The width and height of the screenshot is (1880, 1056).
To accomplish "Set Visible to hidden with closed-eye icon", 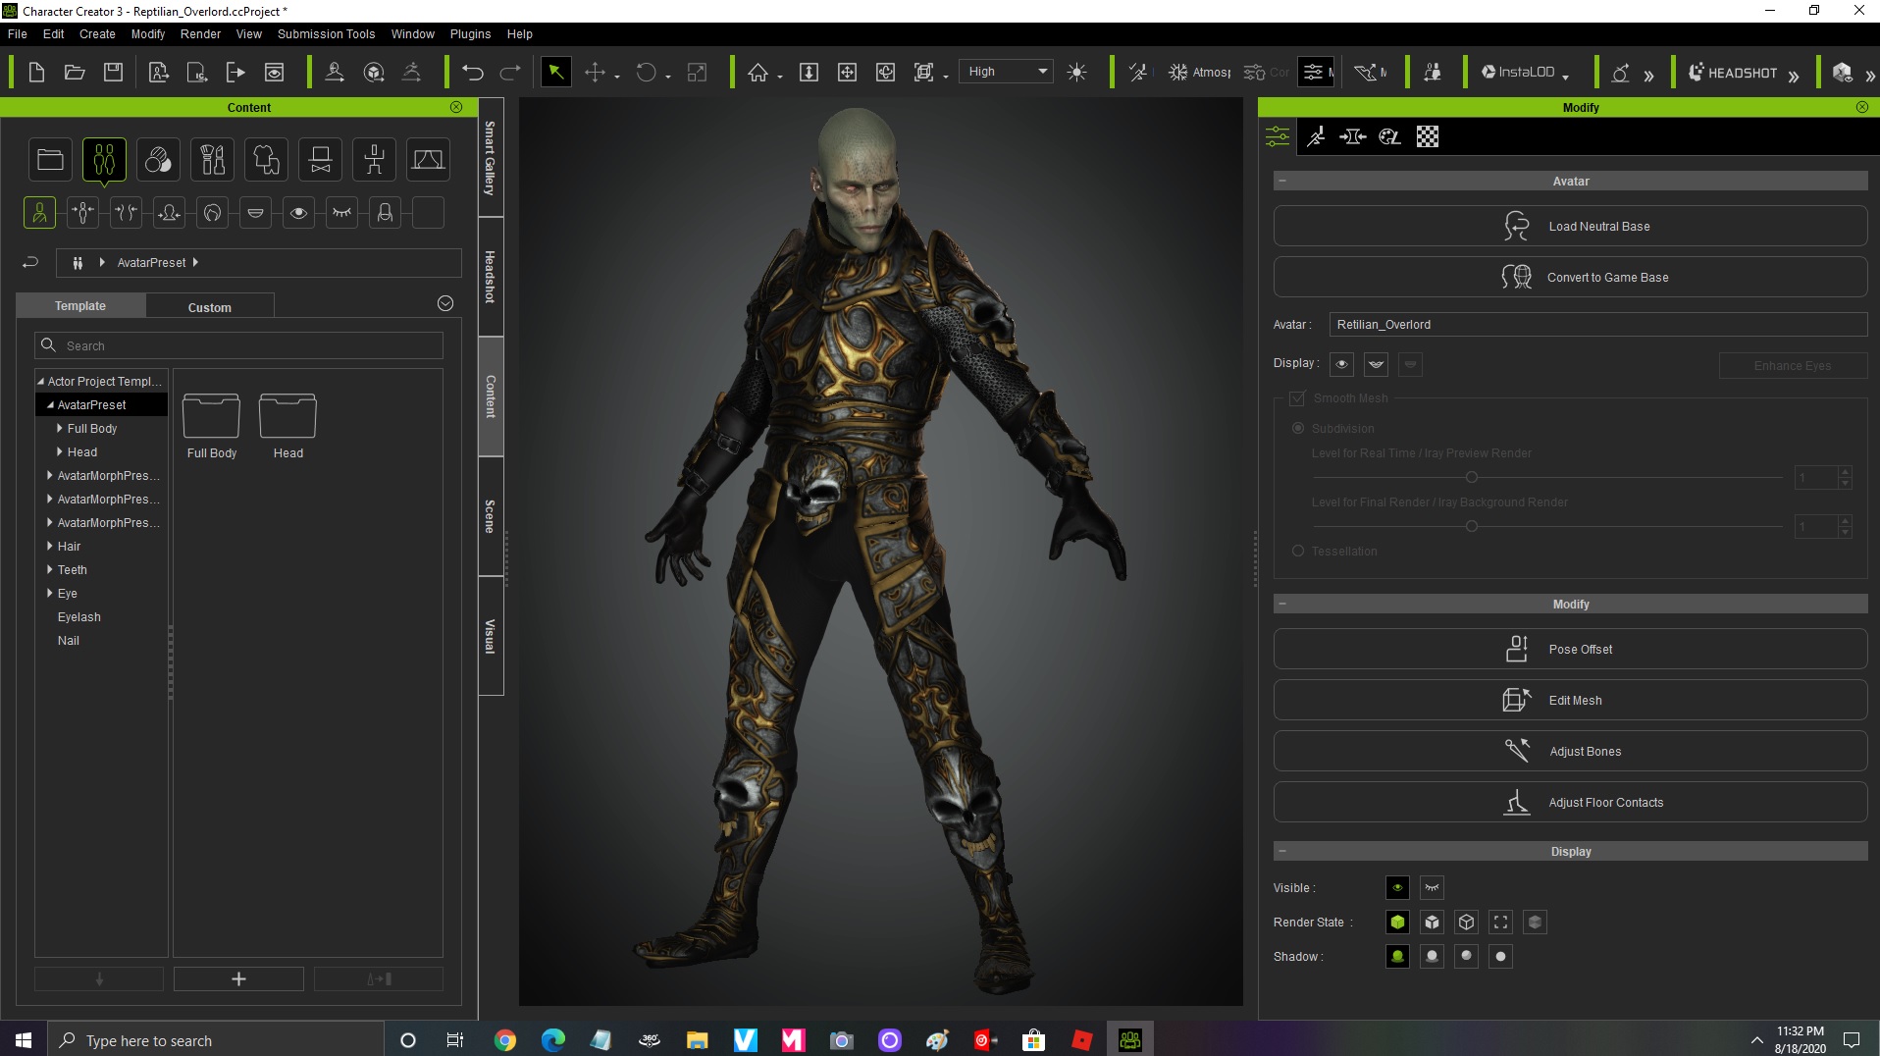I will 1432,887.
